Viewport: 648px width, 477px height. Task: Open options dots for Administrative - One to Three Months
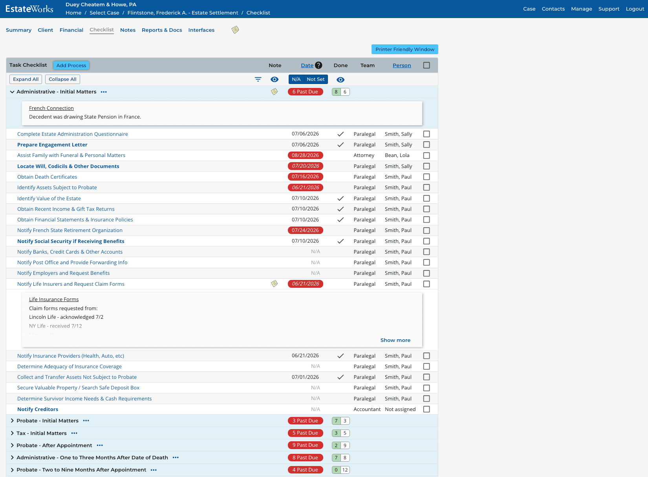pos(176,458)
